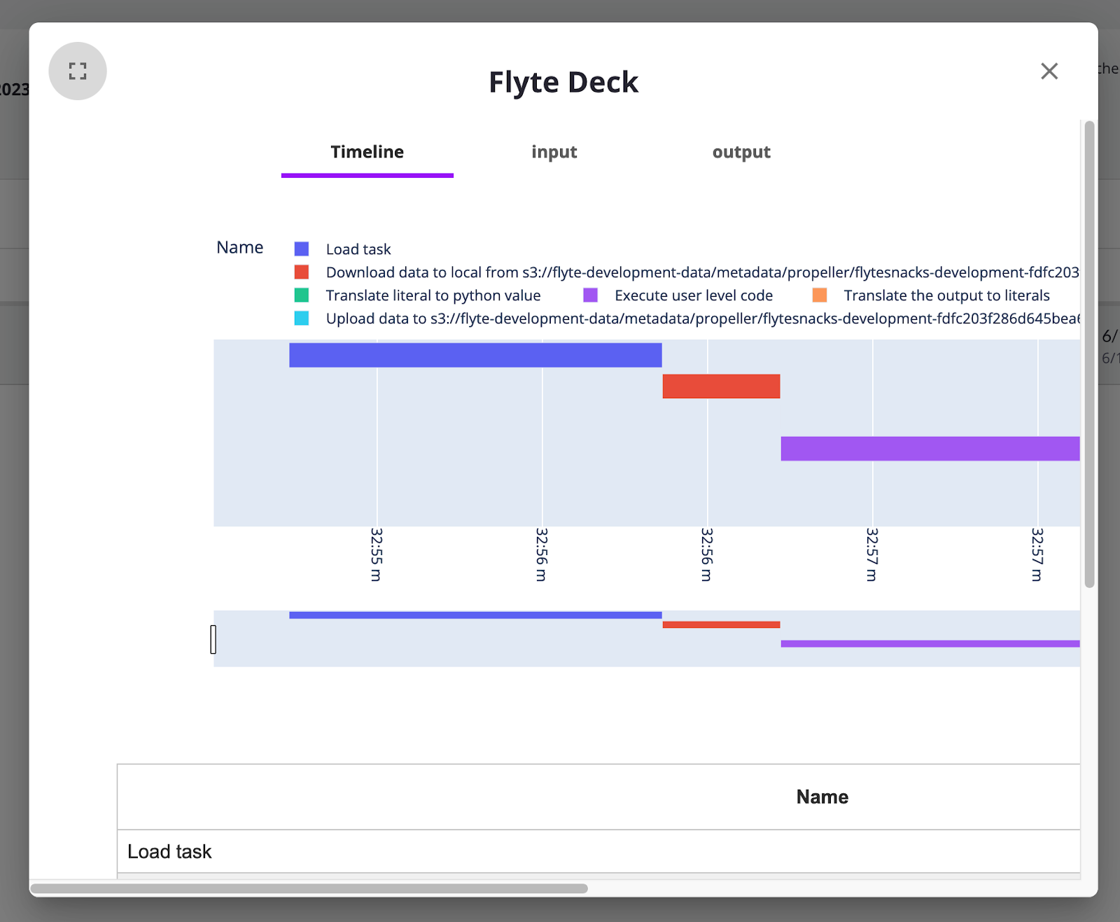Viewport: 1120px width, 922px height.
Task: Select the blue Load task bar in the chart
Action: pos(475,355)
